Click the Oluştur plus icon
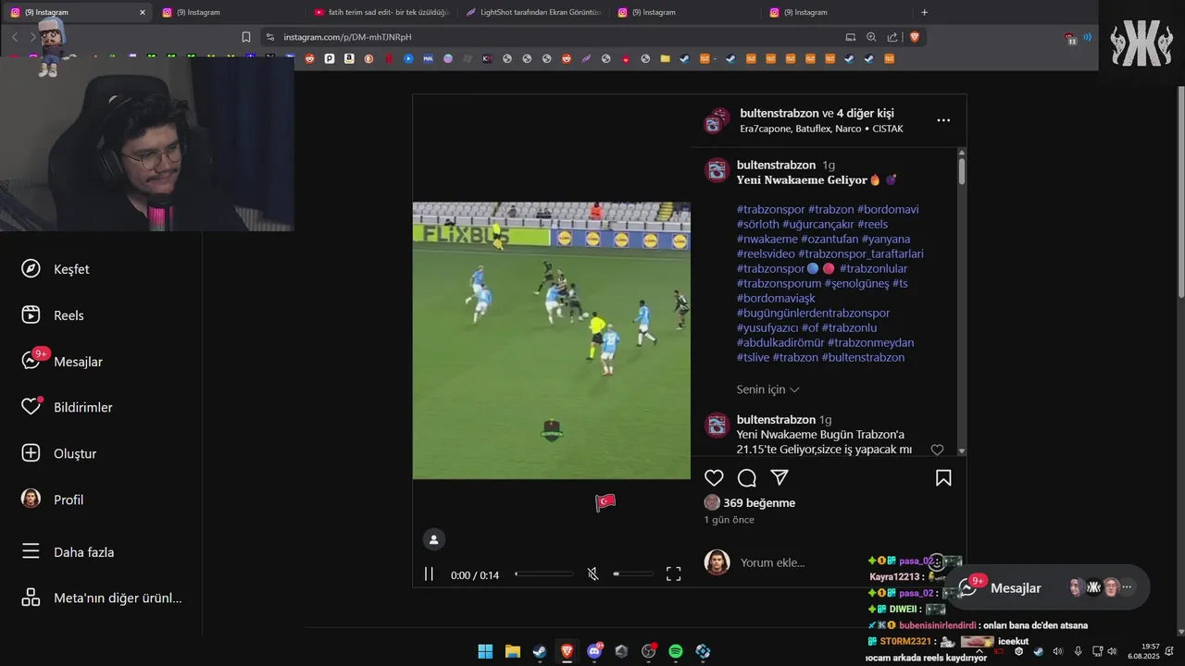Image resolution: width=1185 pixels, height=666 pixels. 31,453
